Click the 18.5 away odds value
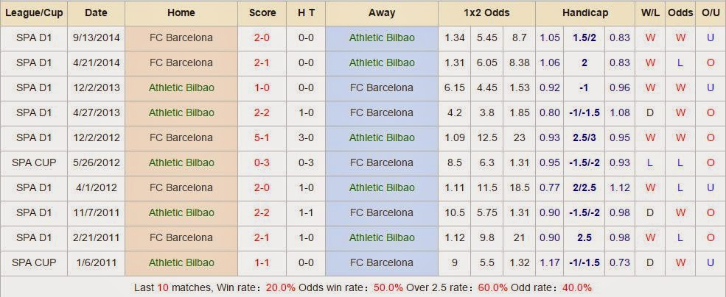Viewport: 726px width, 297px height. tap(519, 187)
